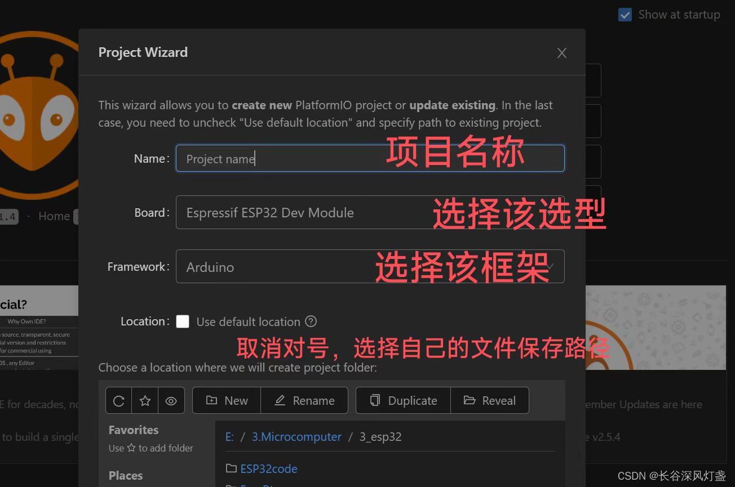This screenshot has width=735, height=487.
Task: Click the help icon next to default location
Action: [x=311, y=321]
